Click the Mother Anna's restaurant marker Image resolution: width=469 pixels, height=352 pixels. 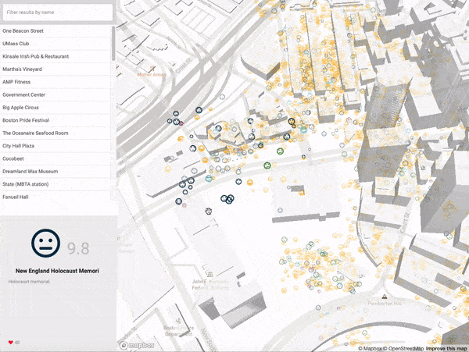tap(152, 69)
